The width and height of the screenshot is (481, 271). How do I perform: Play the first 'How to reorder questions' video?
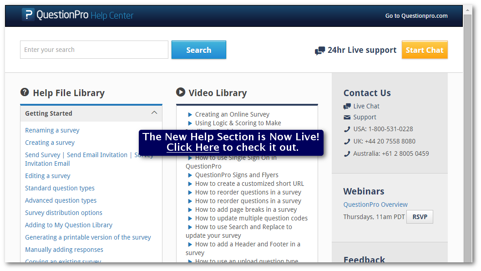(x=248, y=192)
